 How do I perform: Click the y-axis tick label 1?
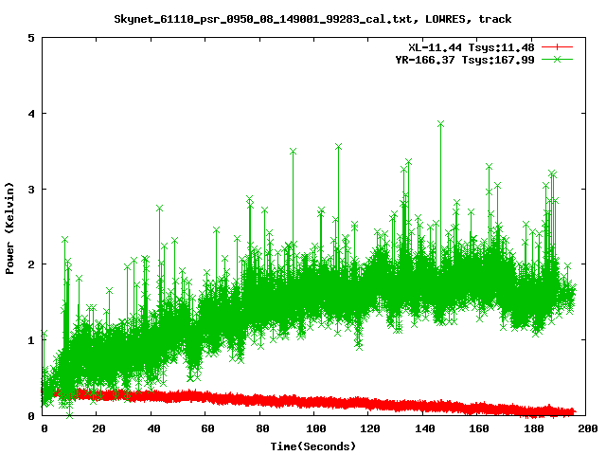32,340
